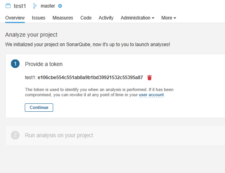Select the master branch label
This screenshot has width=225, height=173.
click(48, 6)
